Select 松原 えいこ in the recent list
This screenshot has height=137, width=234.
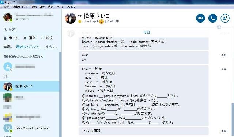tap(30, 86)
